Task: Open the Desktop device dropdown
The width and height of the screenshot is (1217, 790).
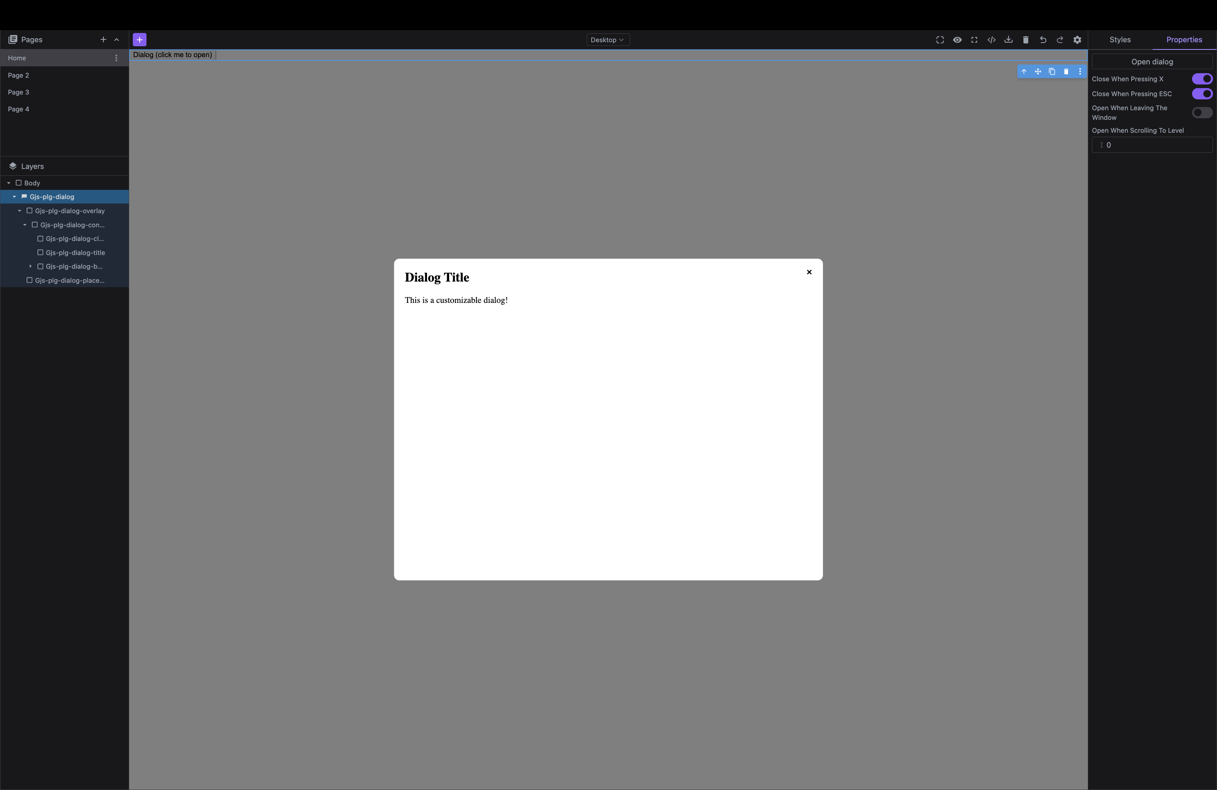Action: click(607, 39)
